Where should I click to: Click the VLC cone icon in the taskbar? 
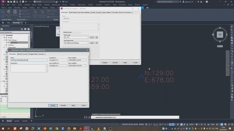(x=98, y=128)
